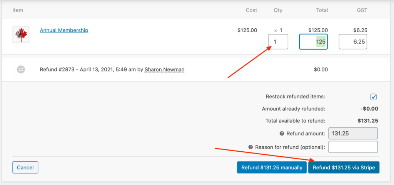Click the refund quantity input box
394x185 pixels.
pyautogui.click(x=278, y=42)
